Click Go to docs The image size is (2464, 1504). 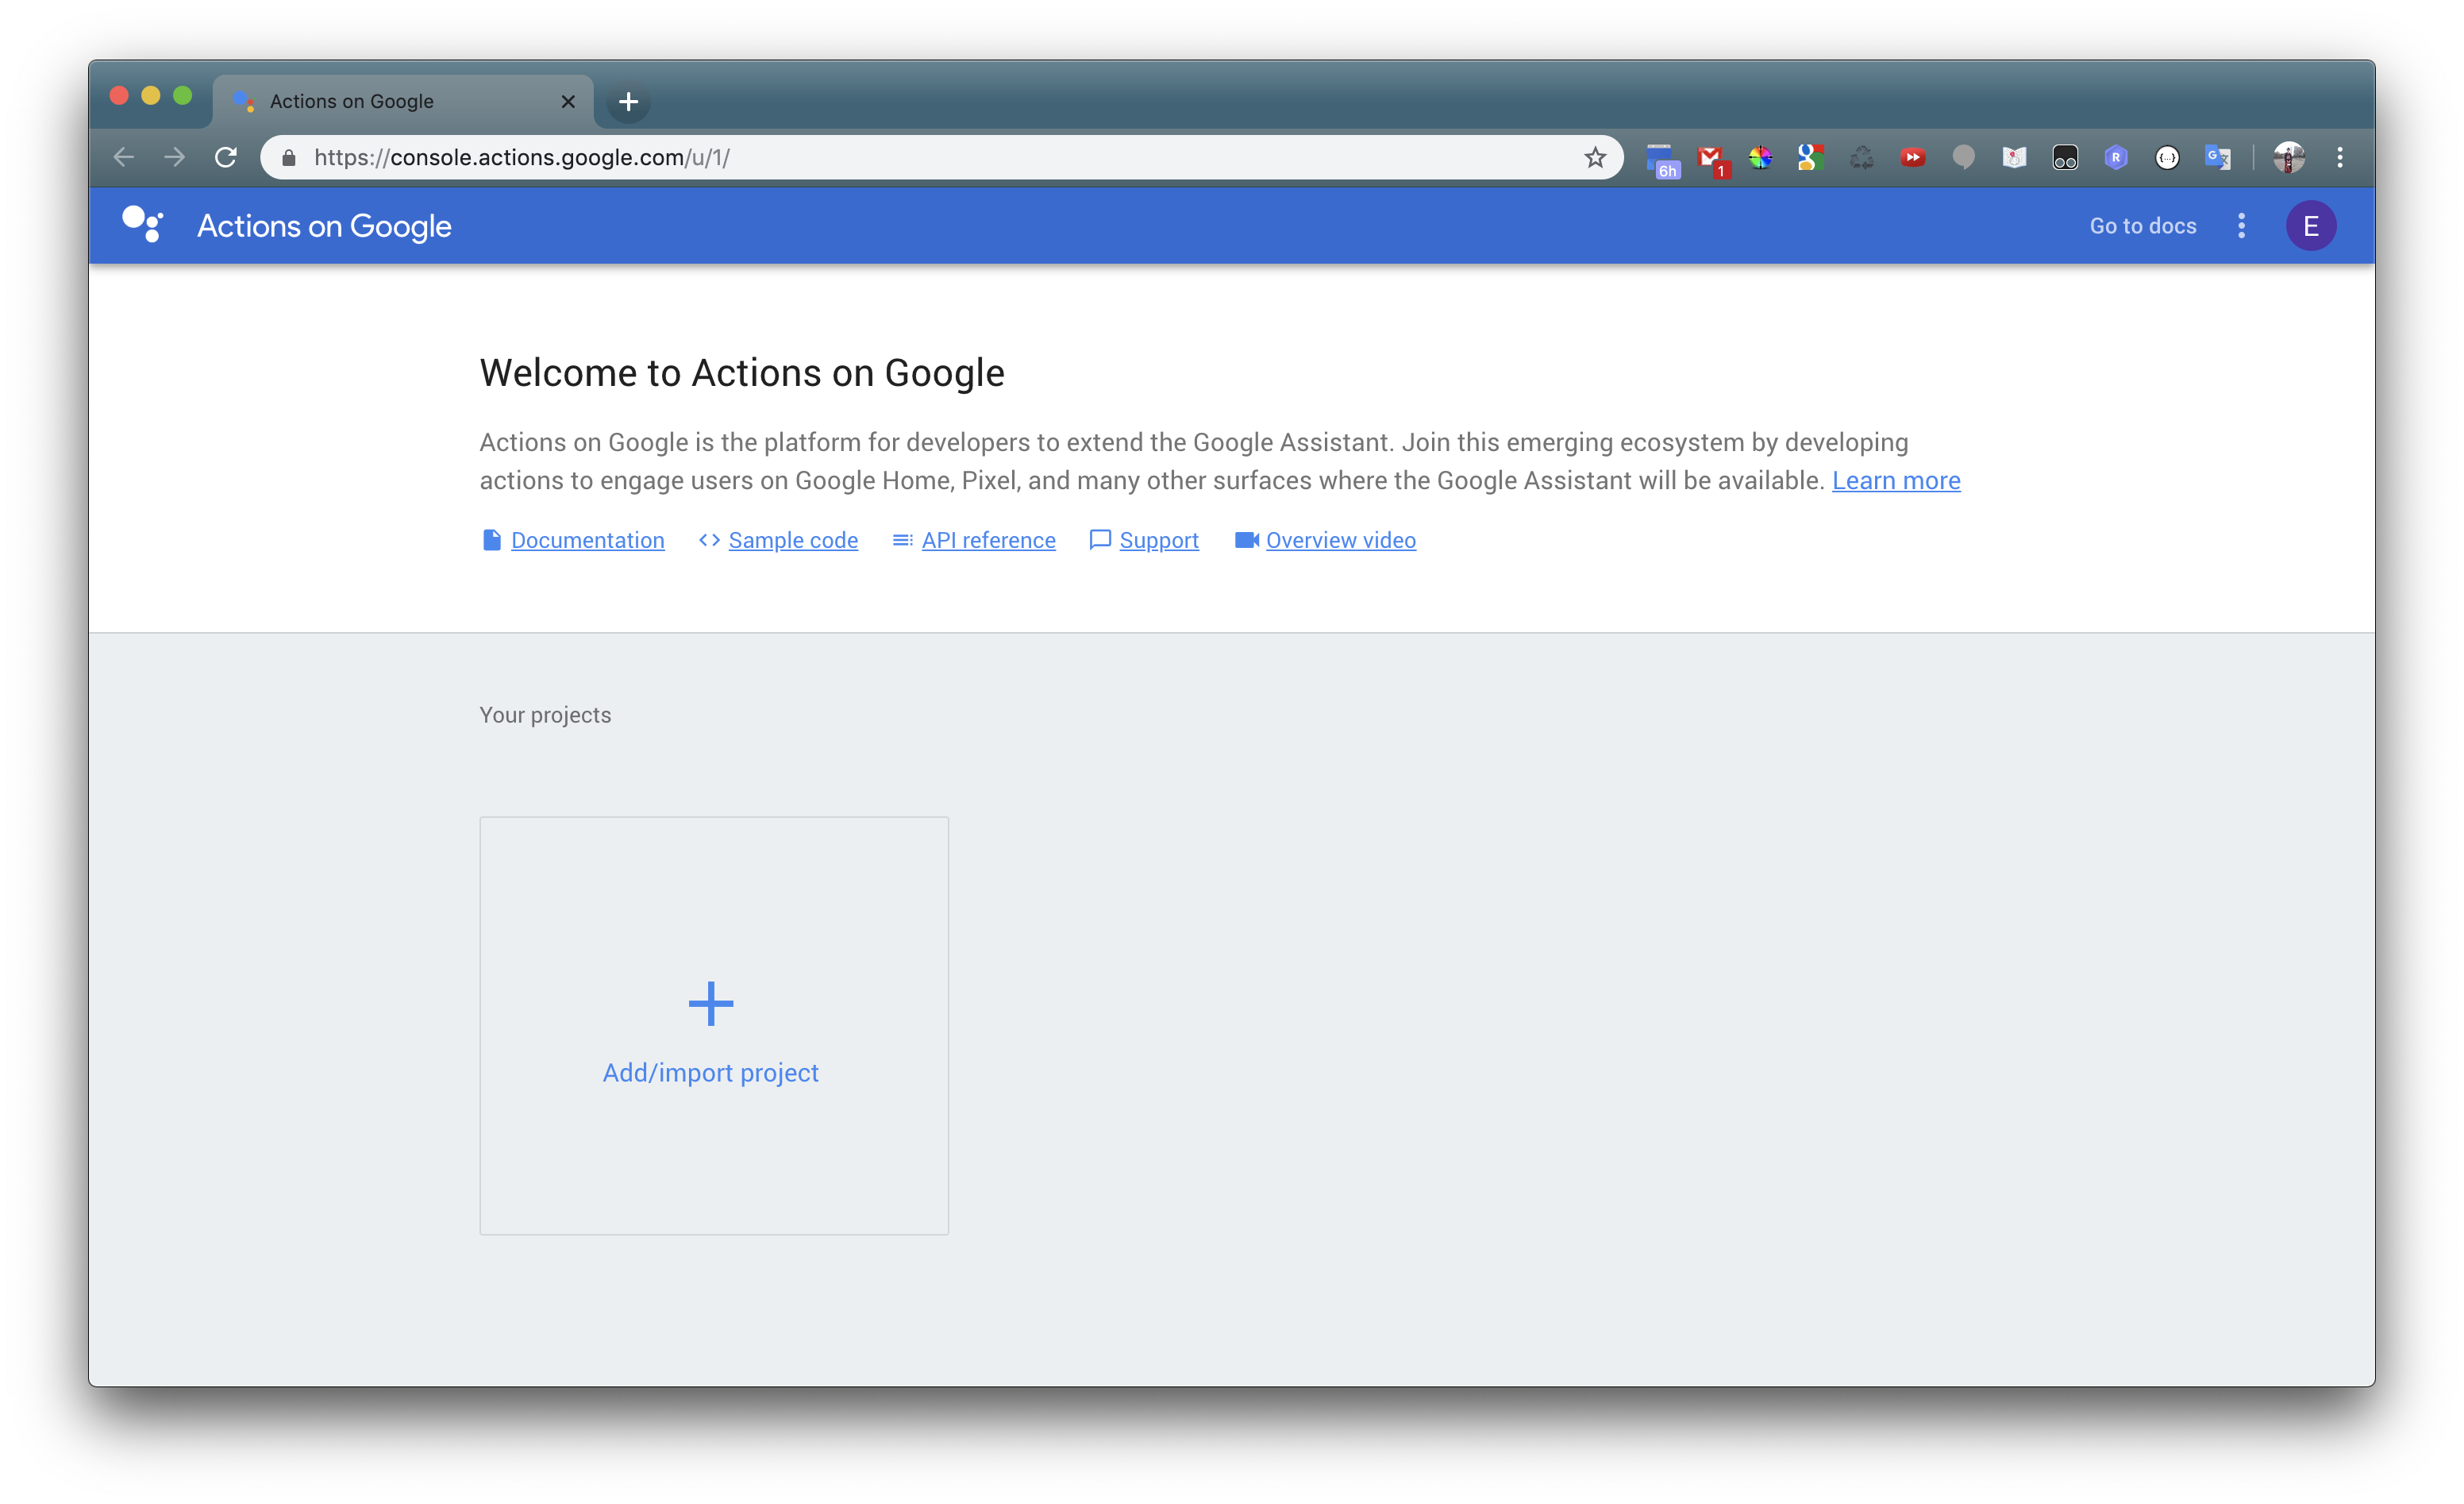click(x=2142, y=226)
